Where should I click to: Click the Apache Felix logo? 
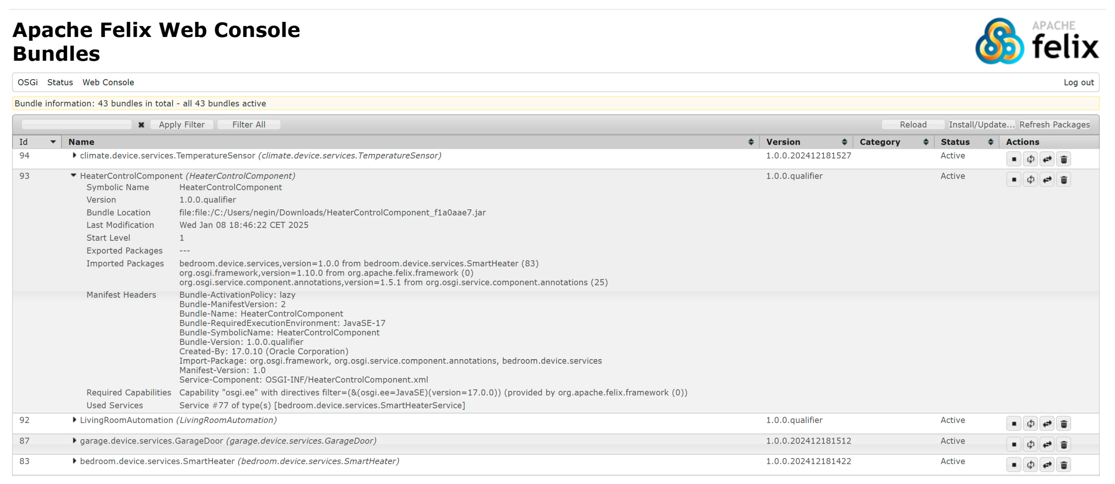click(1037, 41)
